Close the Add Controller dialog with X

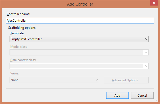(x=154, y=3)
